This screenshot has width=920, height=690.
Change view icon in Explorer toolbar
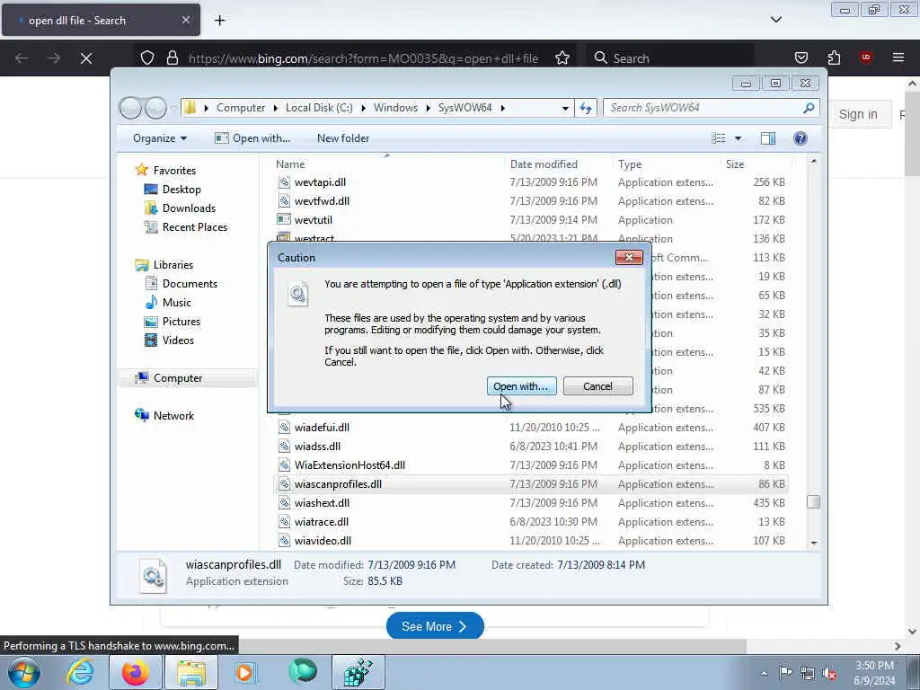click(x=719, y=137)
